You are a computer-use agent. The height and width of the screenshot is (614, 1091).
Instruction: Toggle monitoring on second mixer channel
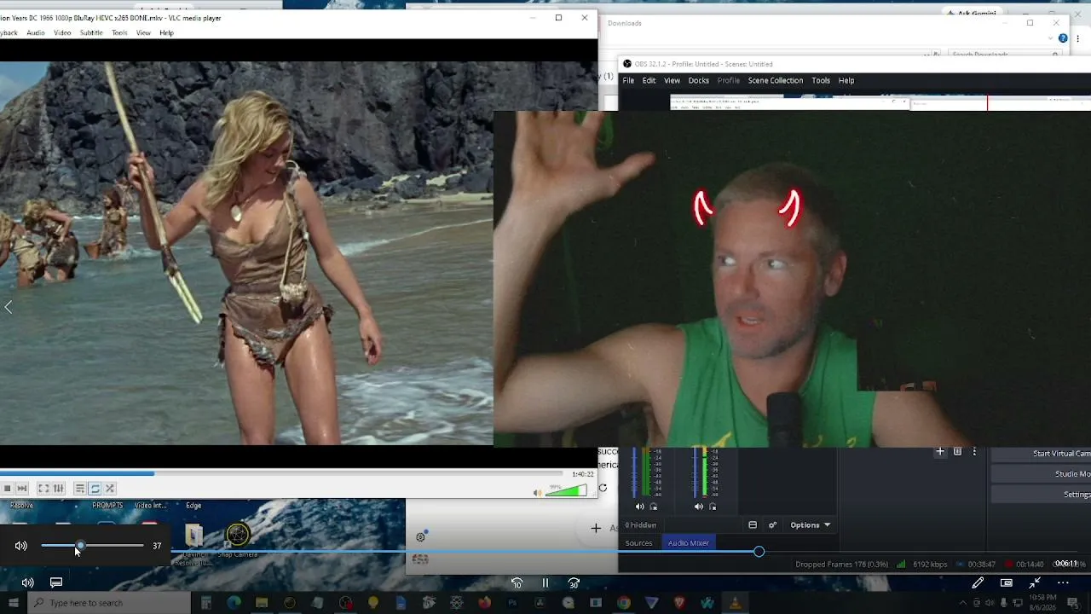(x=713, y=507)
